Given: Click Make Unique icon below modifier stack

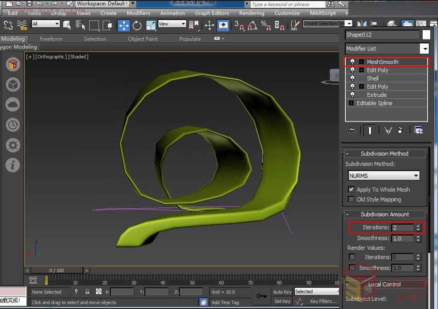Looking at the screenshot, I should (x=388, y=130).
